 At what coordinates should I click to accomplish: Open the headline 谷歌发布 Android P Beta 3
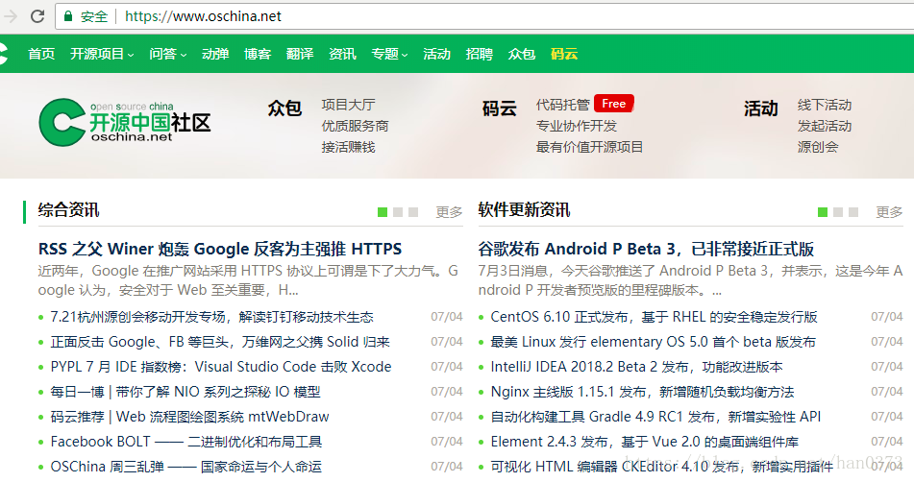(646, 249)
